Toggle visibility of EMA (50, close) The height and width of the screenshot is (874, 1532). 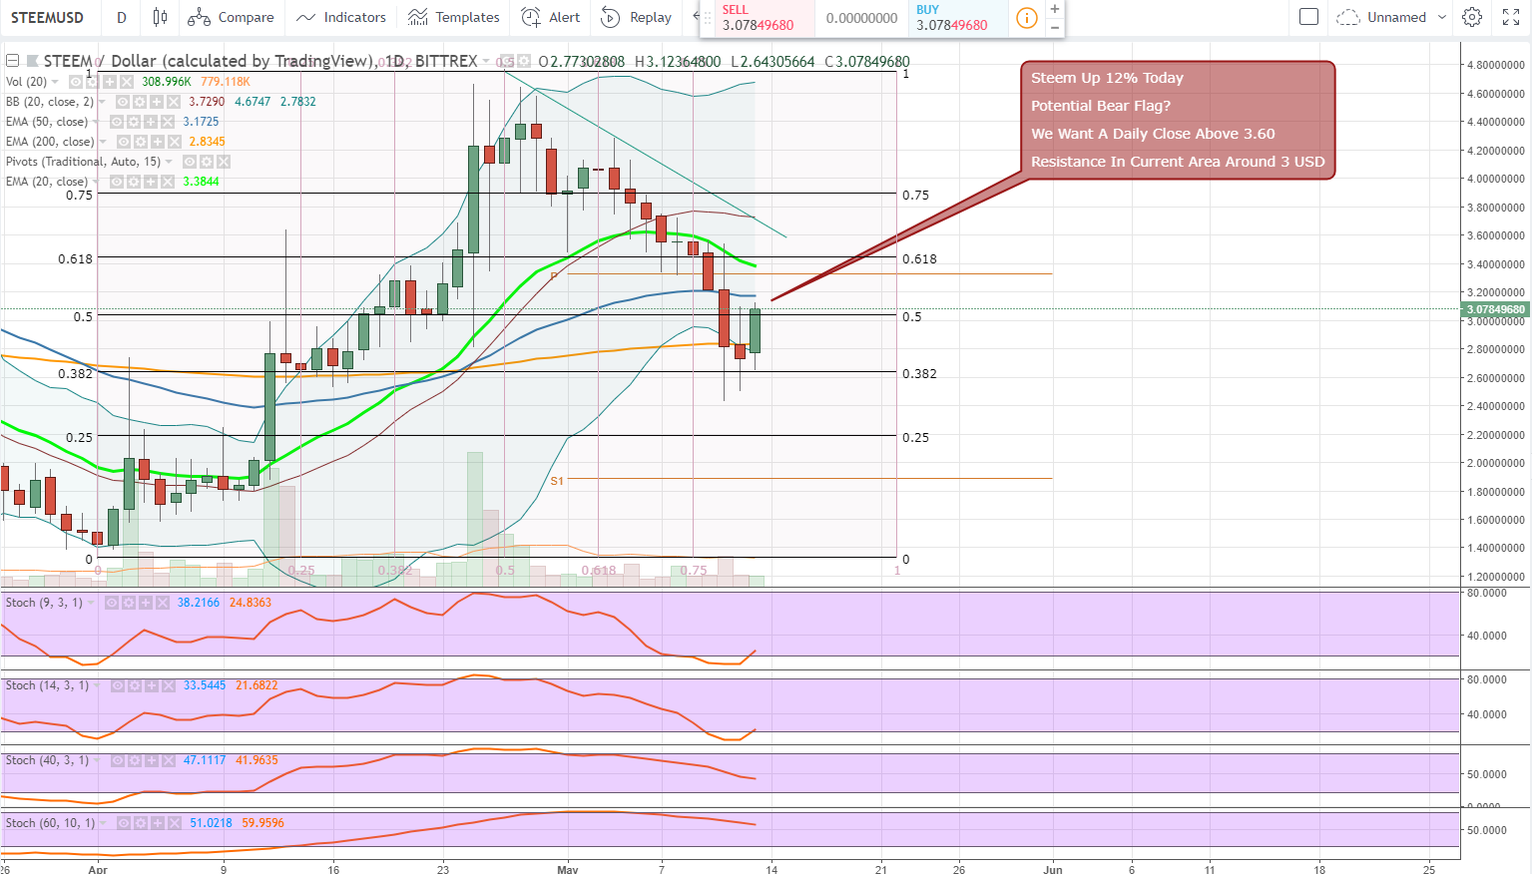coord(117,122)
